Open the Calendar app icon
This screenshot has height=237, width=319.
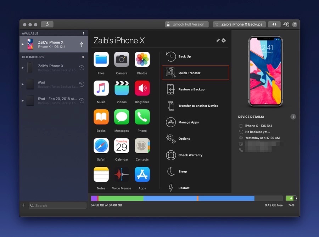[x=122, y=146]
